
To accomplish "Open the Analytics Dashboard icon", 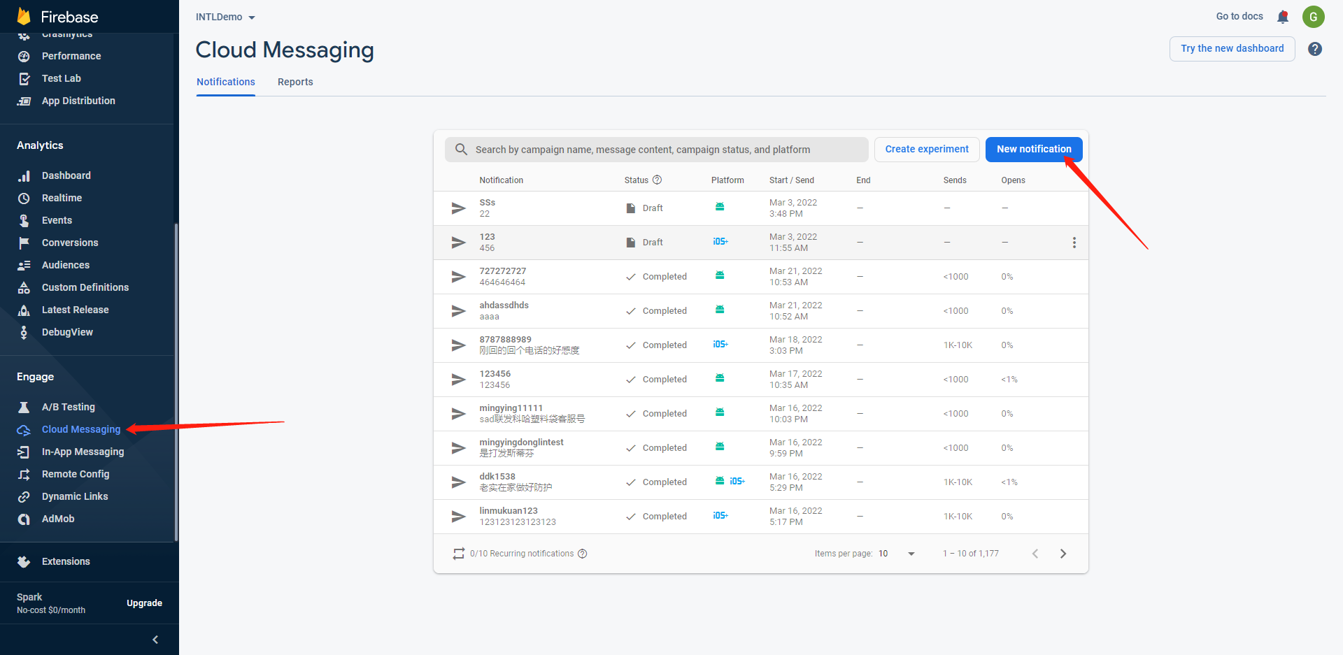I will pyautogui.click(x=24, y=175).
